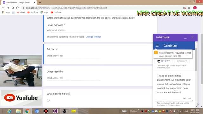Image resolution: width=203 pixels, height=114 pixels.
Task: Click the browser Home button
Action: (17, 8)
